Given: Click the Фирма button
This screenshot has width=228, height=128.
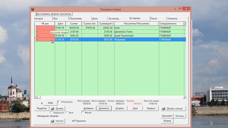Looking at the screenshot, I should coord(167,121).
